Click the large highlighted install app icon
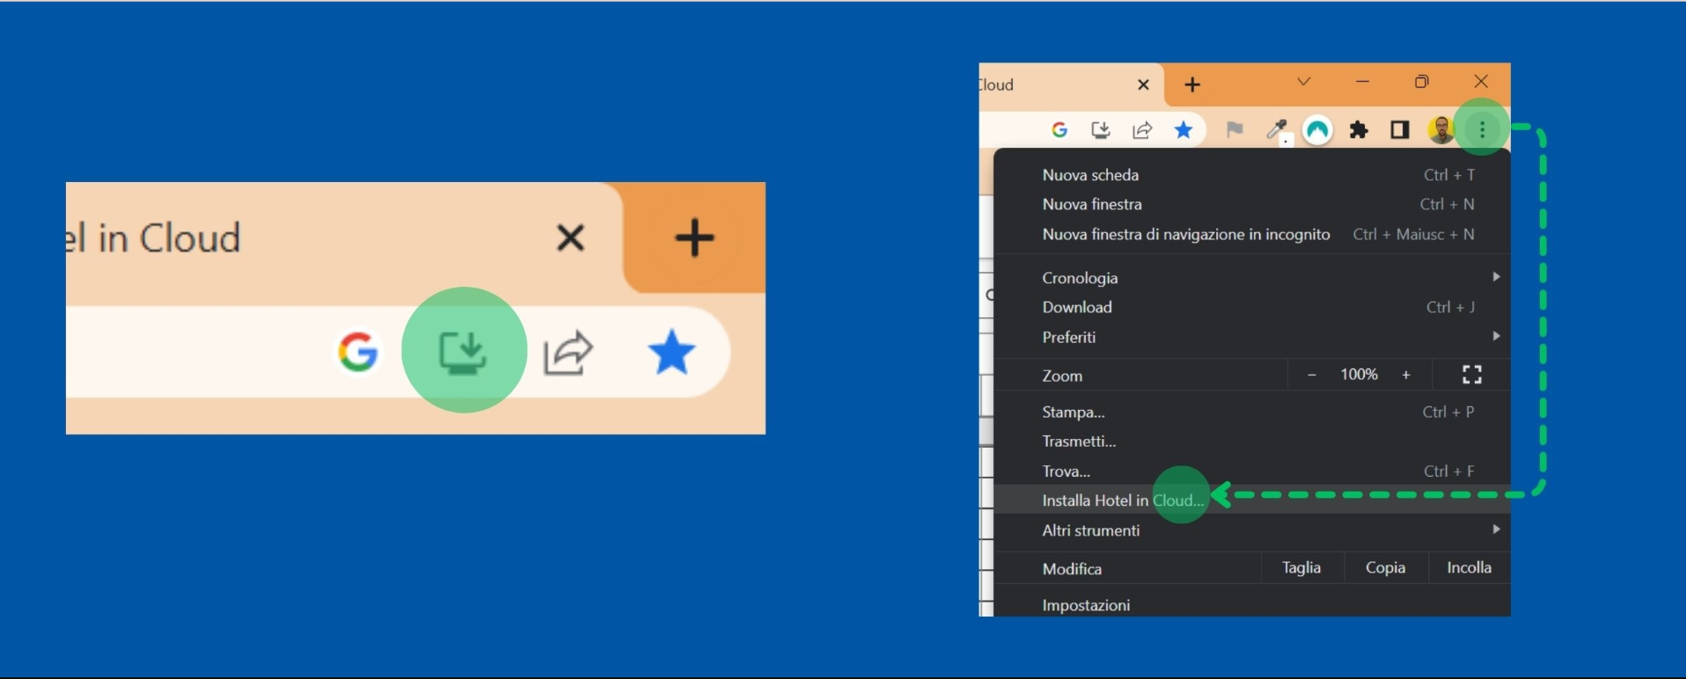Viewport: 1686px width, 679px height. point(463,352)
